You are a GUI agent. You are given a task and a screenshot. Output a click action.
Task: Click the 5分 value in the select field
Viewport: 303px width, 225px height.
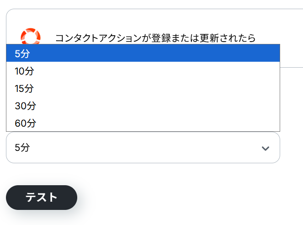click(22, 148)
